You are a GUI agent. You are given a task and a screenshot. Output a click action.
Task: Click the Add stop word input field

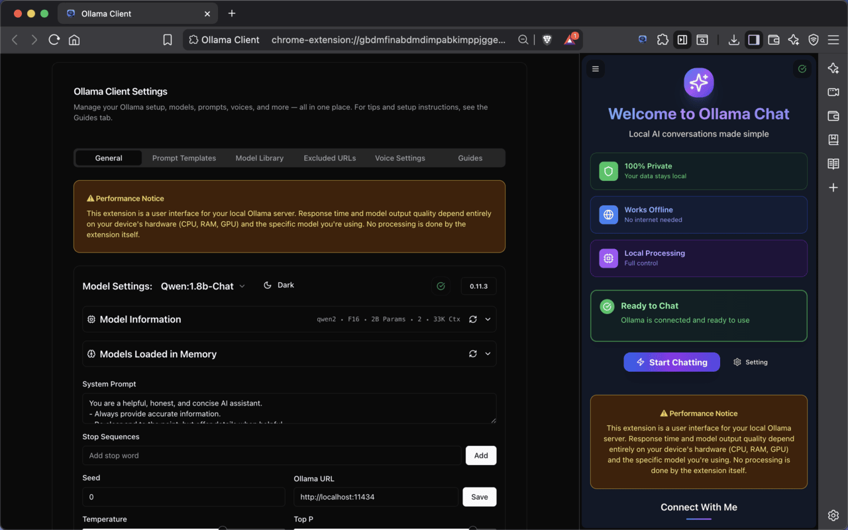point(272,456)
